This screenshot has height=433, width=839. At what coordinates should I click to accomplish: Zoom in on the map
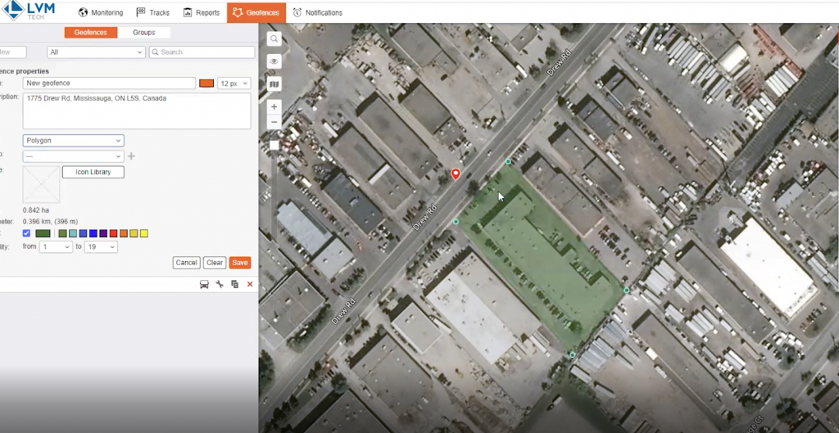[x=274, y=106]
